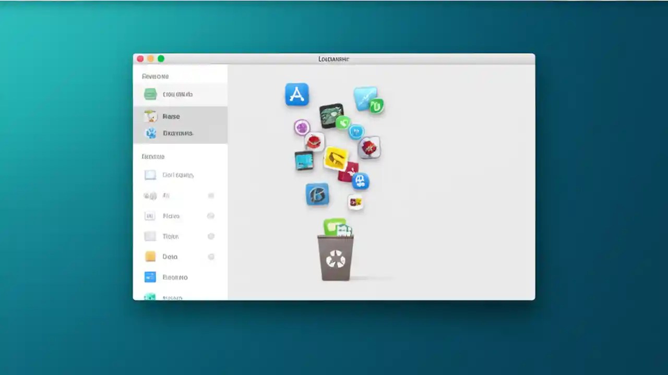
Task: Toggle the circle control beside 'Move'
Action: (x=211, y=216)
